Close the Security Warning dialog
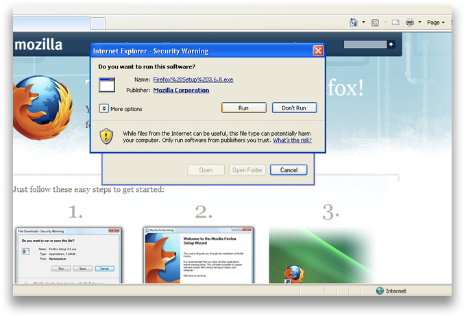This screenshot has width=464, height=316. coord(318,51)
